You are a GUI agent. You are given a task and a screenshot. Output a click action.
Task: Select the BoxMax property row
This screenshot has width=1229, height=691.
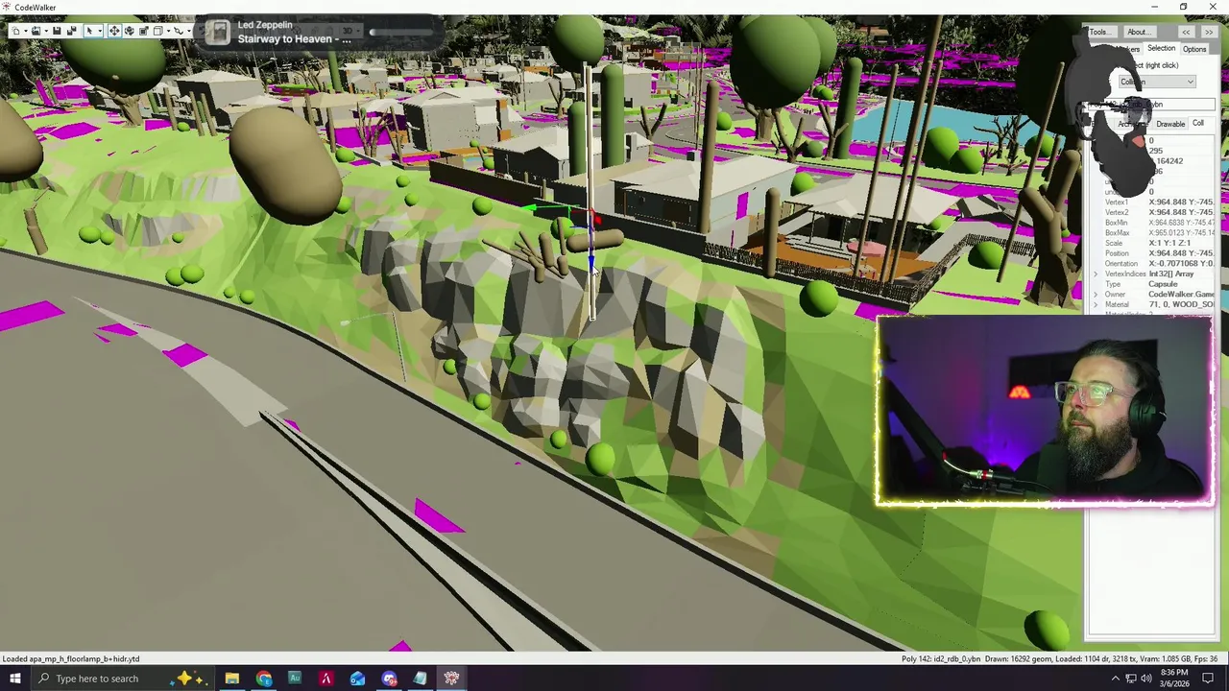coord(1152,232)
